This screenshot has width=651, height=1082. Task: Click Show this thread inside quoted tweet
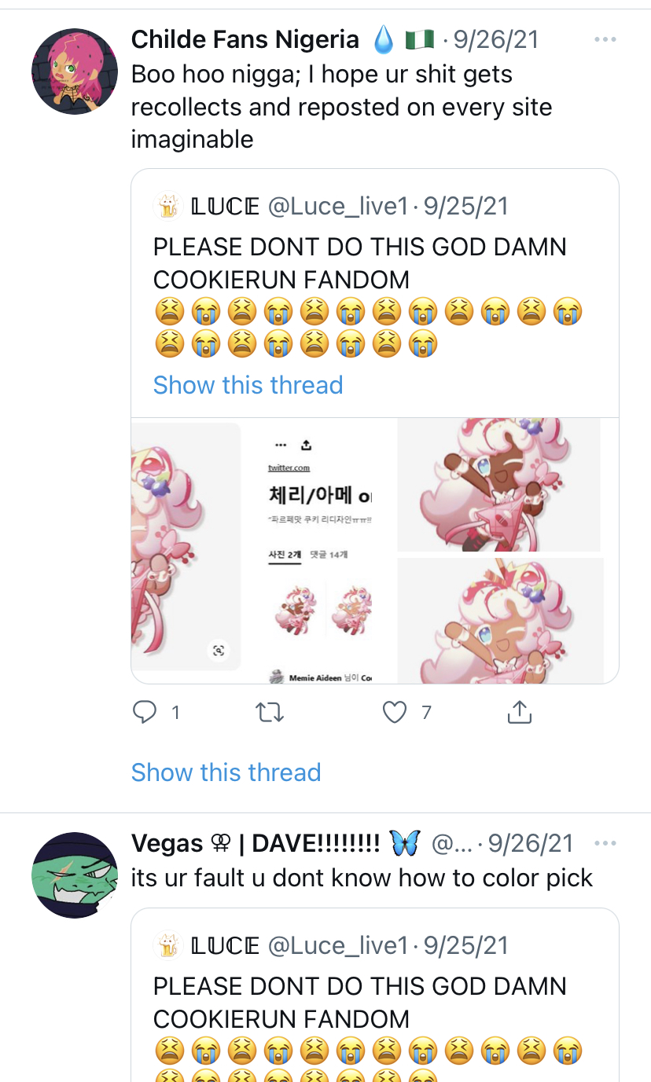pos(248,385)
